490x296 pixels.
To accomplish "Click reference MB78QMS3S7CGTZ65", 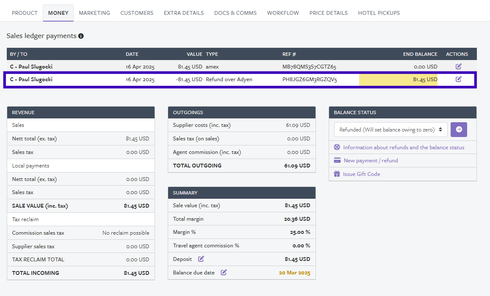I will (310, 67).
